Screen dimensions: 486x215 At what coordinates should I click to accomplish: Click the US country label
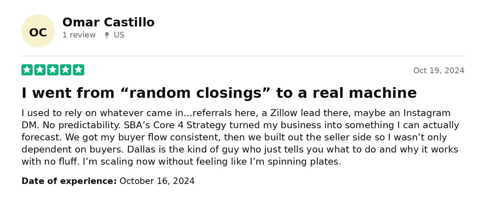(x=119, y=35)
